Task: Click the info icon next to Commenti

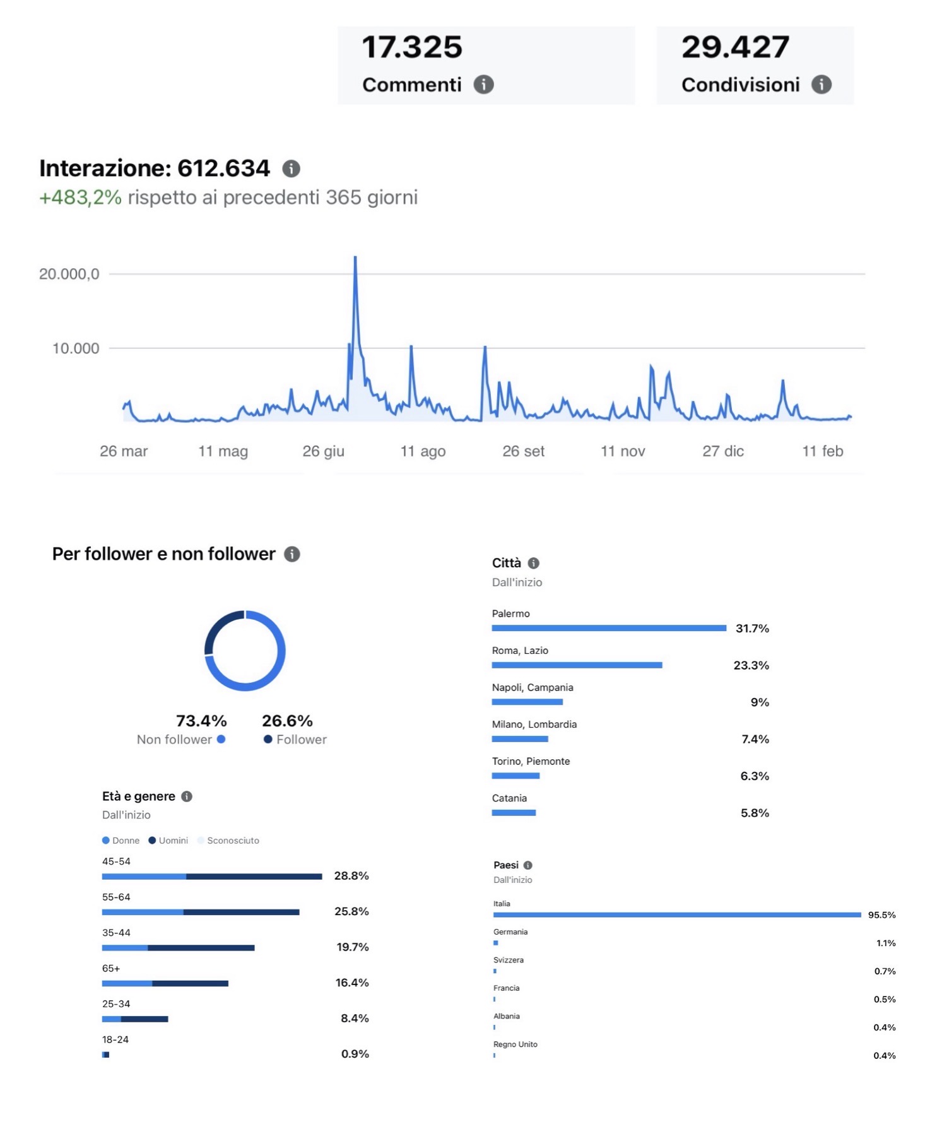Action: pos(483,85)
